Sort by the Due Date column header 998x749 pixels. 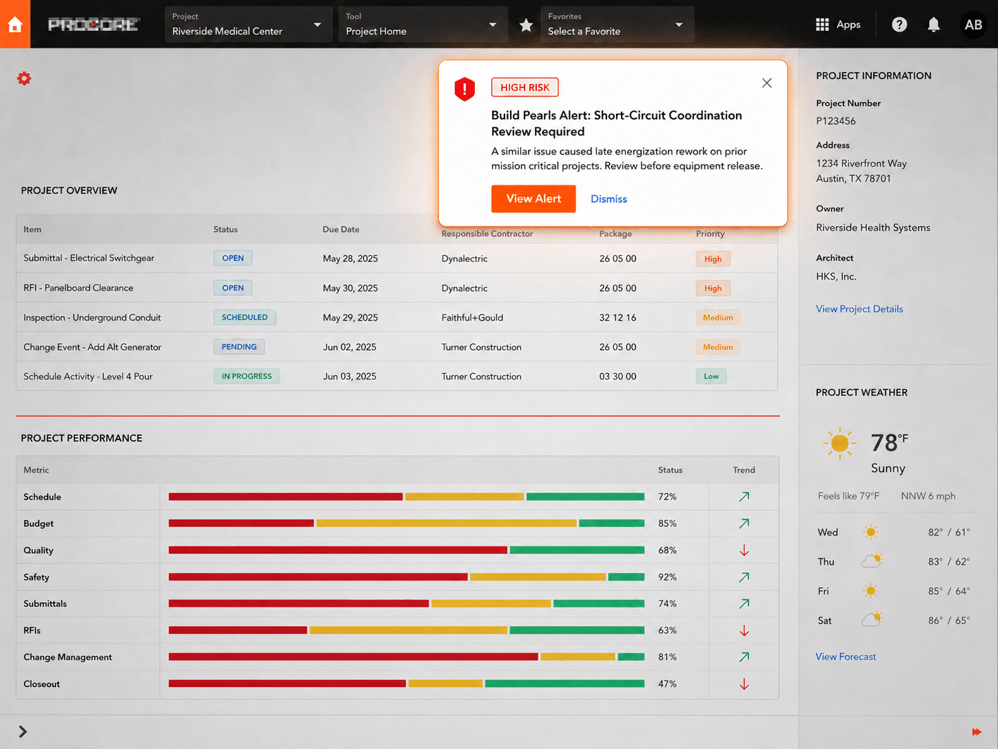pyautogui.click(x=341, y=230)
